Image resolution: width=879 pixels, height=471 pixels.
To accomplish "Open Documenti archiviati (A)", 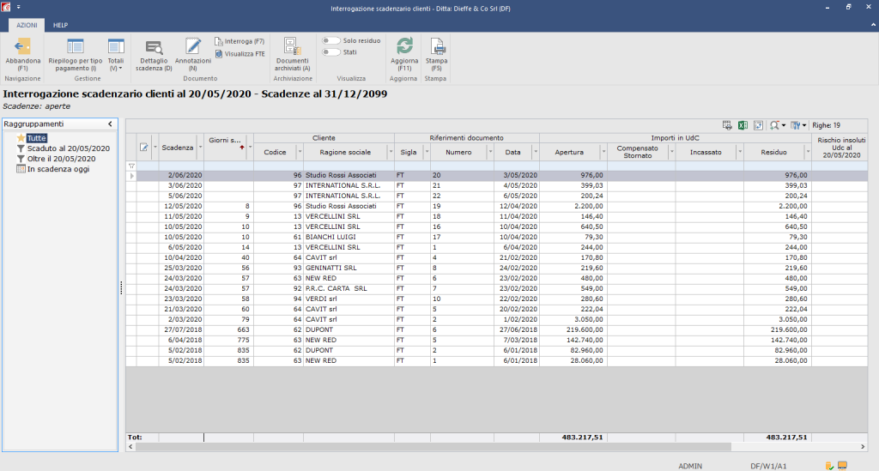I will point(292,54).
